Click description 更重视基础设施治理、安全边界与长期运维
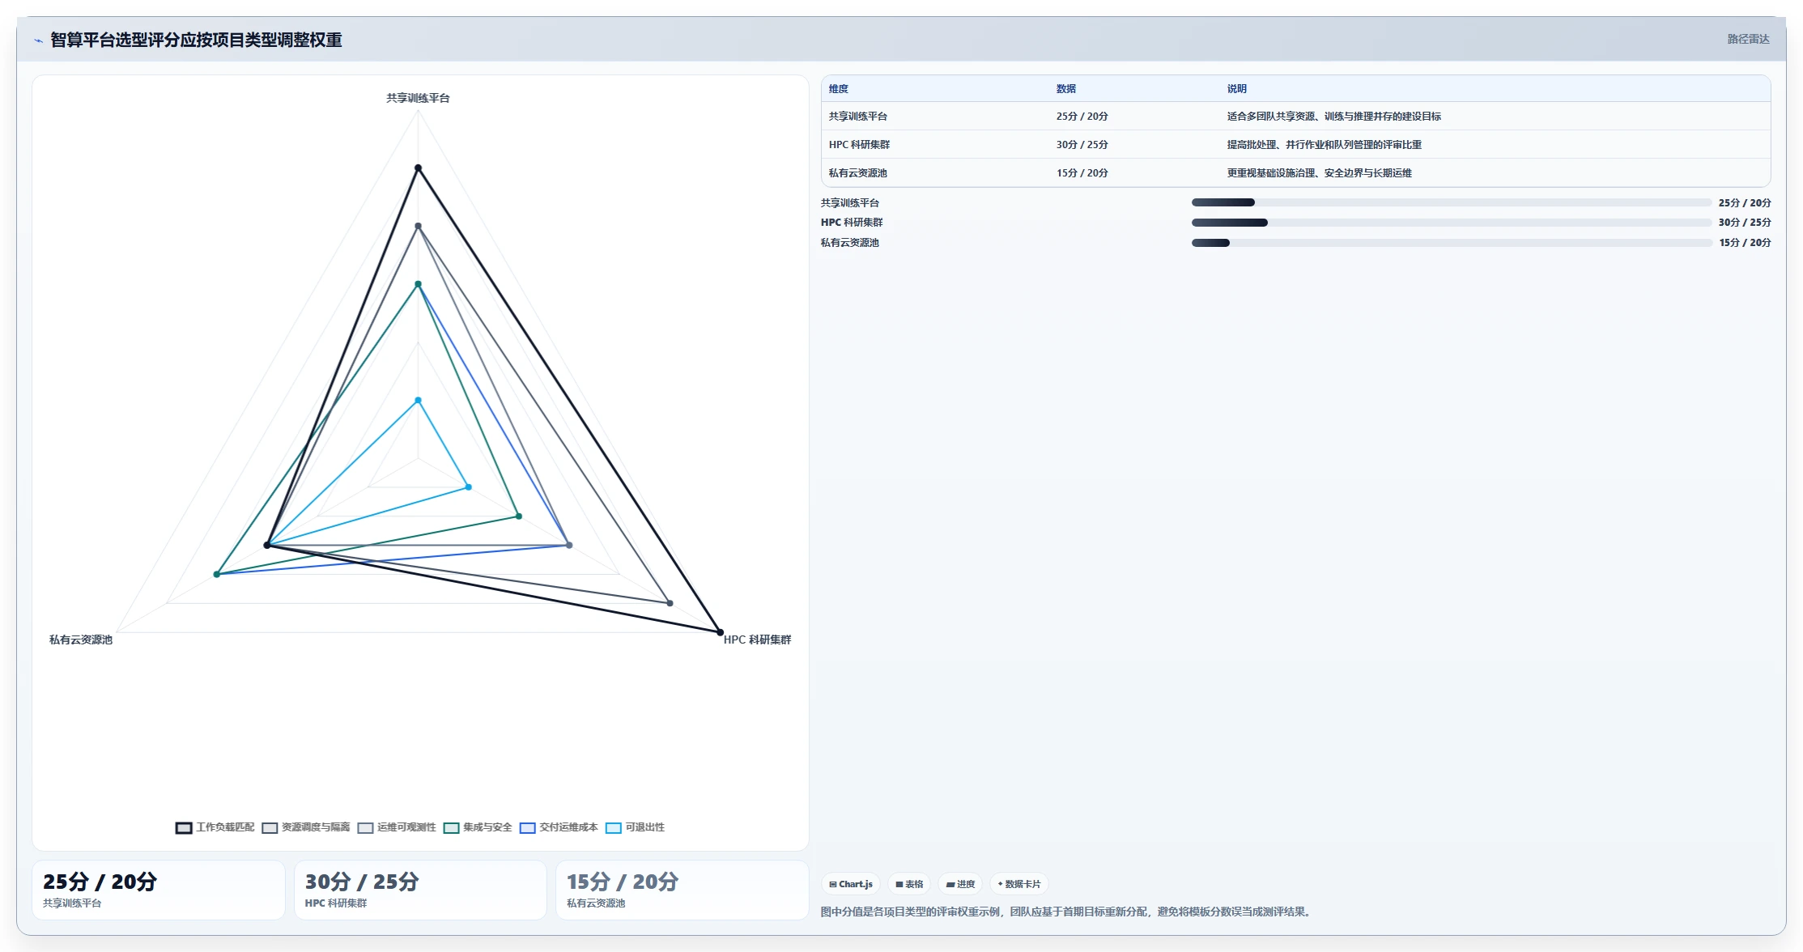This screenshot has width=1803, height=952. [x=1320, y=173]
